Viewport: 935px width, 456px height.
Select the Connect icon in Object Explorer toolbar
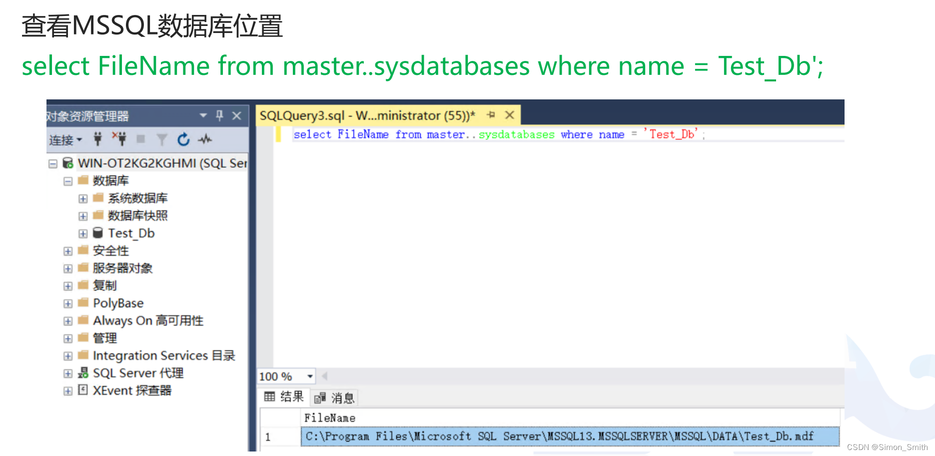pos(98,140)
